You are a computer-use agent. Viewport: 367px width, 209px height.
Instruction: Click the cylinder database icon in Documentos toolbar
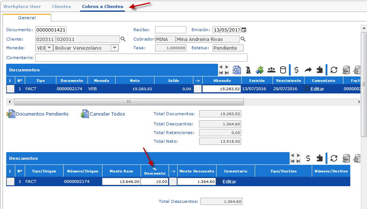coord(282,70)
